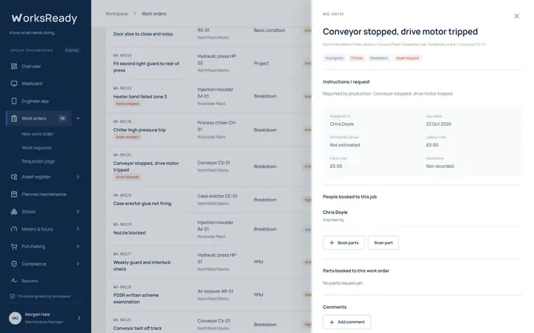The image size is (534, 333).
Task: Click the Workspace breadcrumb link
Action: click(116, 13)
